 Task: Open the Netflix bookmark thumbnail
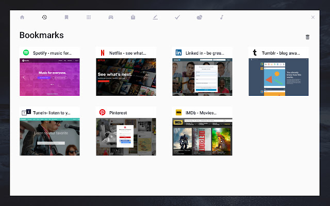click(x=126, y=77)
